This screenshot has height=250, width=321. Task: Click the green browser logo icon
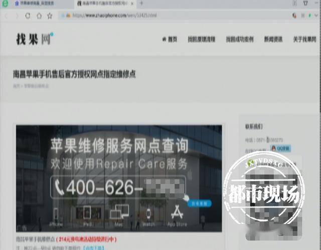pos(5,4)
